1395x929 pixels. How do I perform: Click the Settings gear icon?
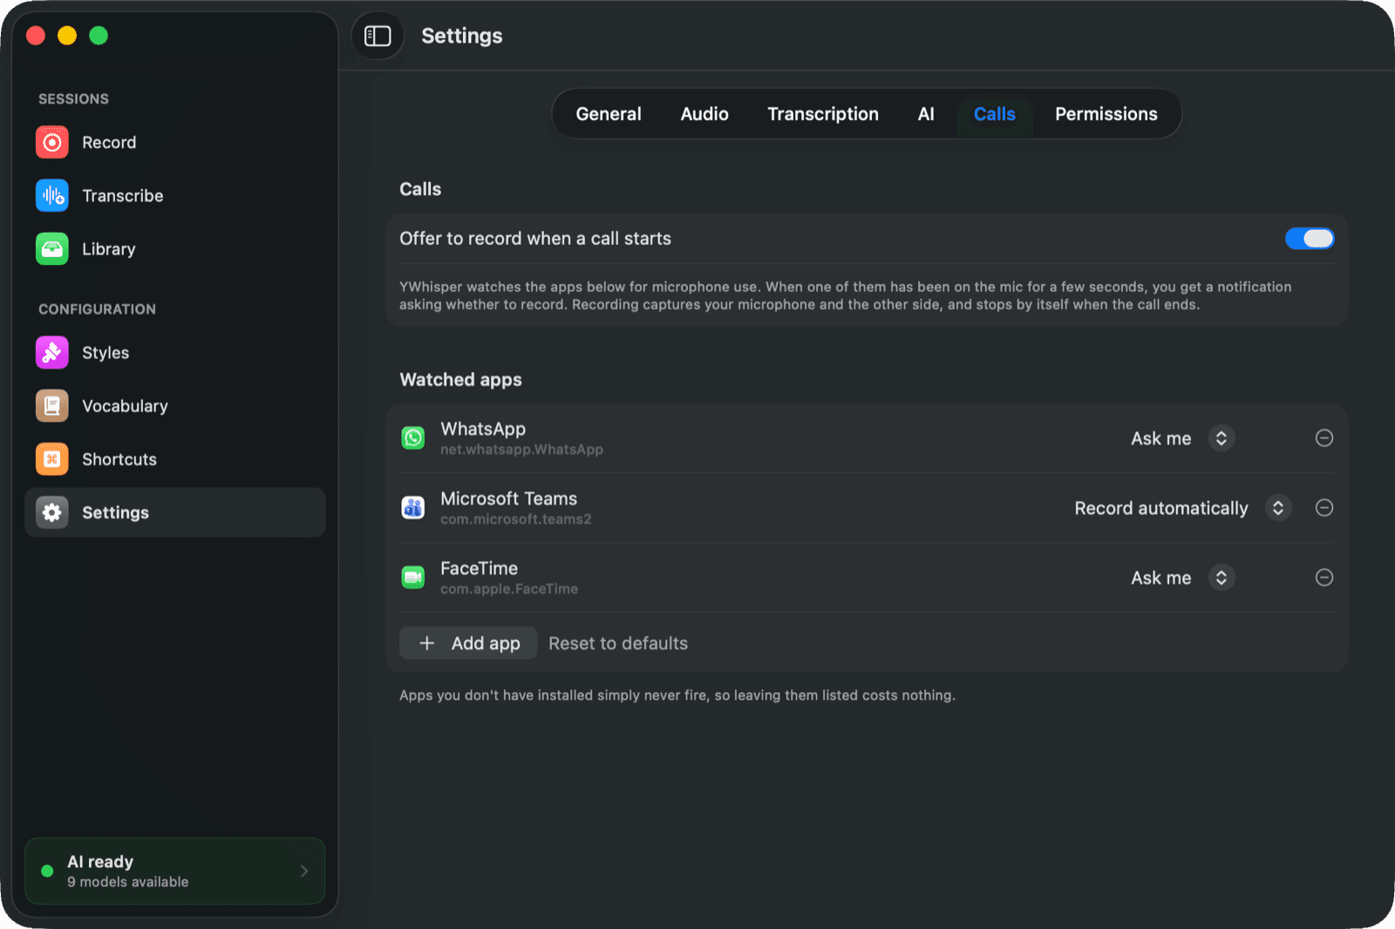[x=52, y=512]
